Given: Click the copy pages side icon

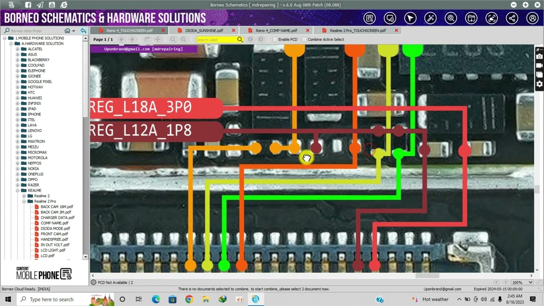Looking at the screenshot, I should tap(539, 75).
